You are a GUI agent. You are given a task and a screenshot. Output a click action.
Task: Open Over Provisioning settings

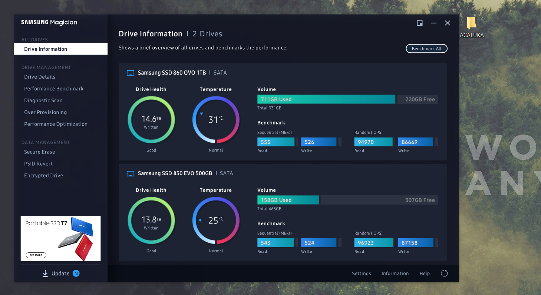(46, 112)
